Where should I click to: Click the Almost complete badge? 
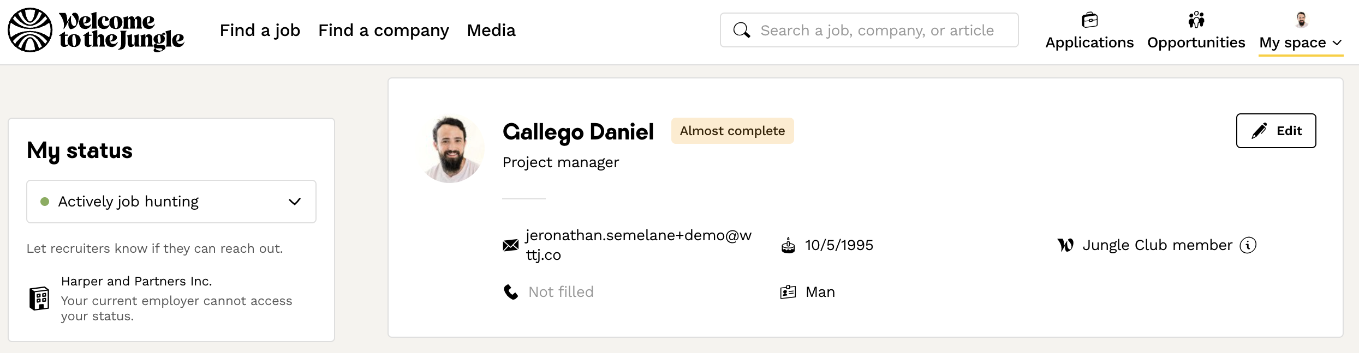click(x=732, y=131)
